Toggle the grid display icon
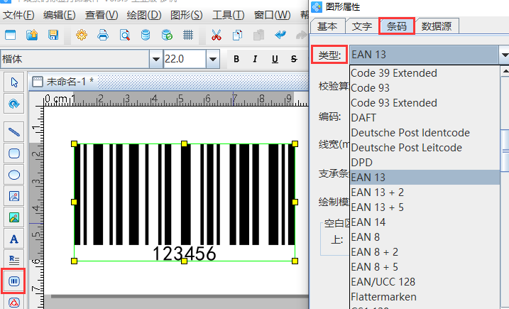This screenshot has width=509, height=309. 188,35
